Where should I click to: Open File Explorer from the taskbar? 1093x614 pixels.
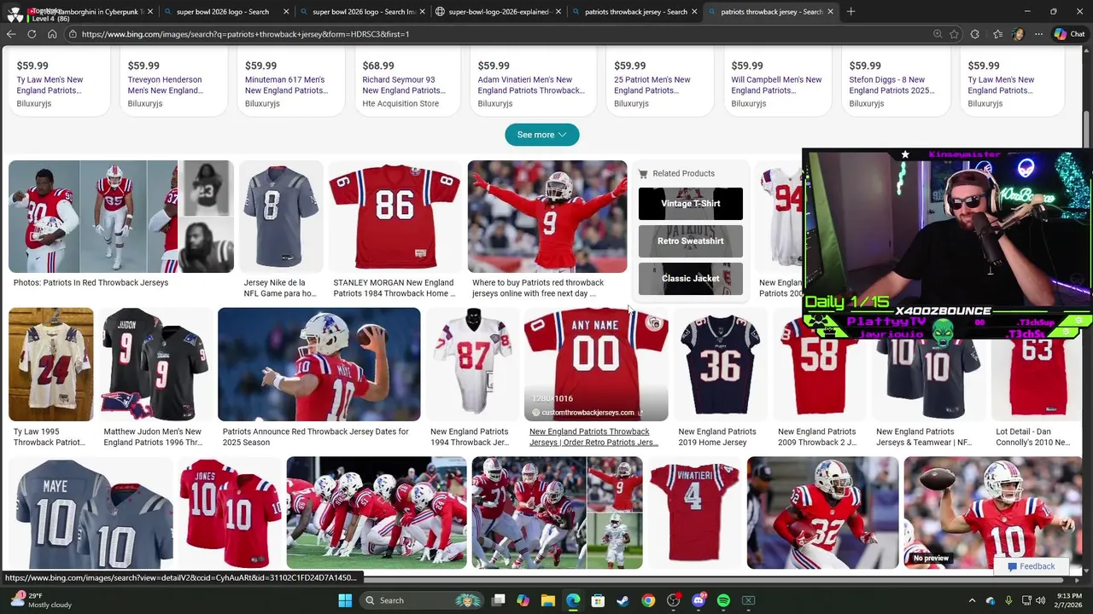point(548,600)
